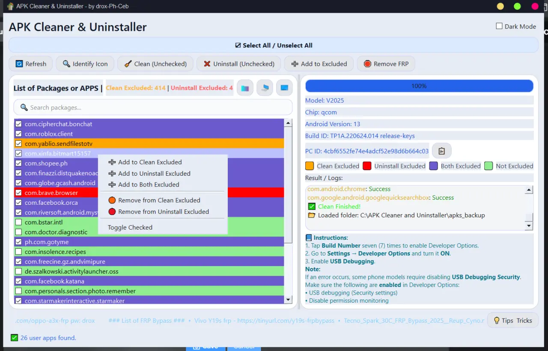Click logs scrollbar down arrow

(529, 226)
